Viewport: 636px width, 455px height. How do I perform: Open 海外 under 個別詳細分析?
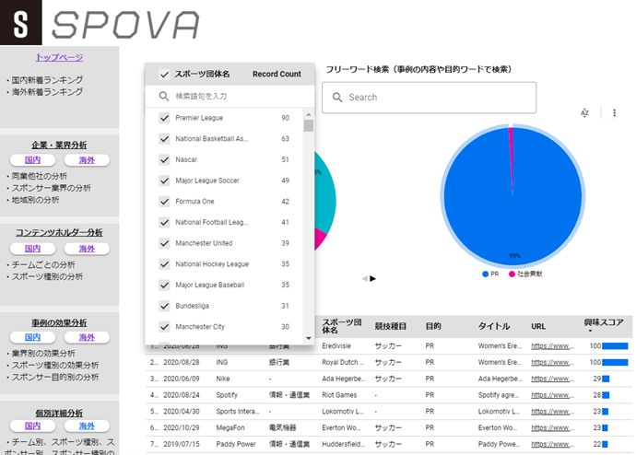pos(87,426)
